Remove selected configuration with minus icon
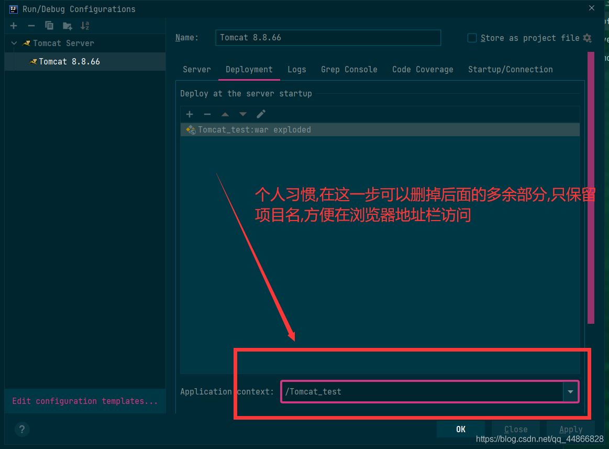609x449 pixels. [31, 26]
